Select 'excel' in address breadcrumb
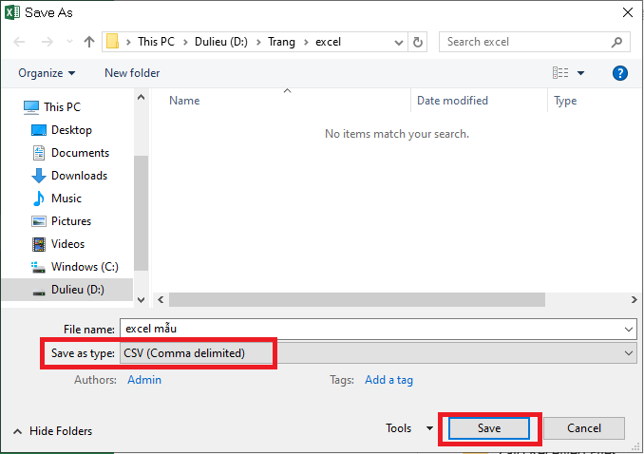Screen dimensions: 644x454 click(328, 42)
